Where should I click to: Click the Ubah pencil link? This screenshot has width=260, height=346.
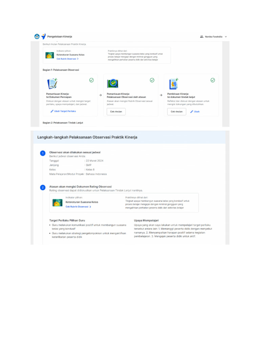(195, 112)
